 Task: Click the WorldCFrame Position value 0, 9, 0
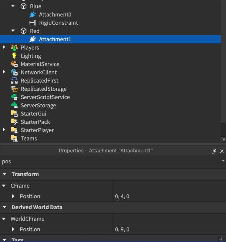[x=169, y=229]
